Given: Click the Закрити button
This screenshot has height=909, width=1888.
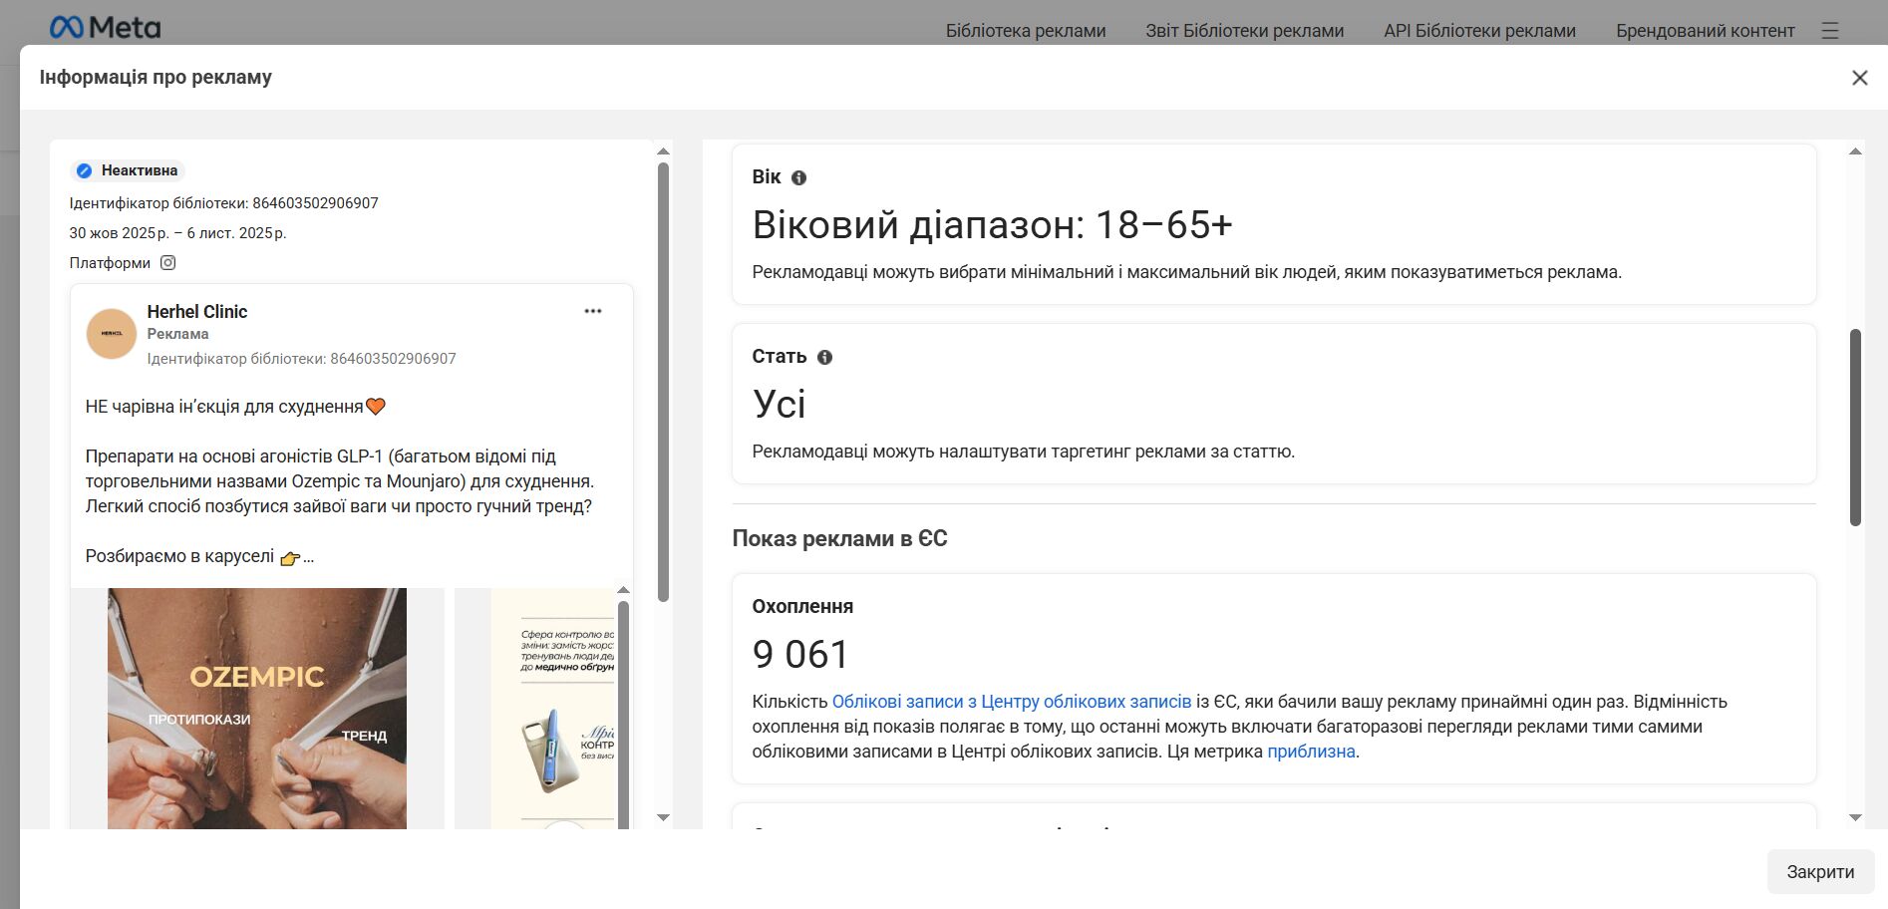Looking at the screenshot, I should (x=1820, y=872).
